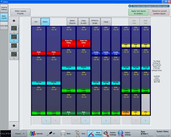Click the Clear button
This screenshot has width=171, height=137.
click(106, 22)
